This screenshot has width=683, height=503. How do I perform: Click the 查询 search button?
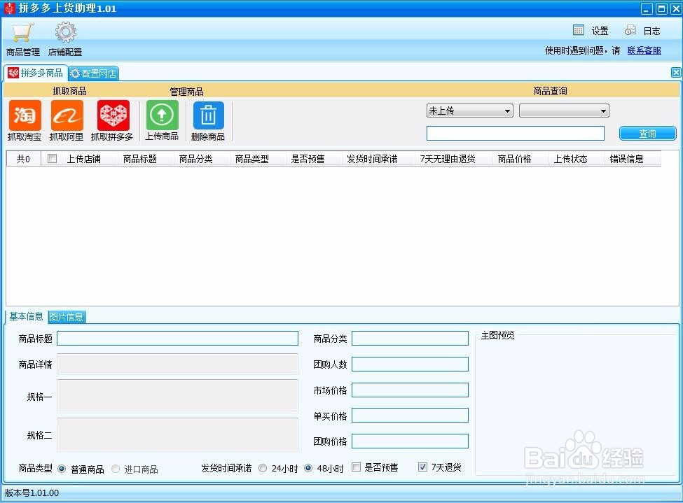point(648,134)
